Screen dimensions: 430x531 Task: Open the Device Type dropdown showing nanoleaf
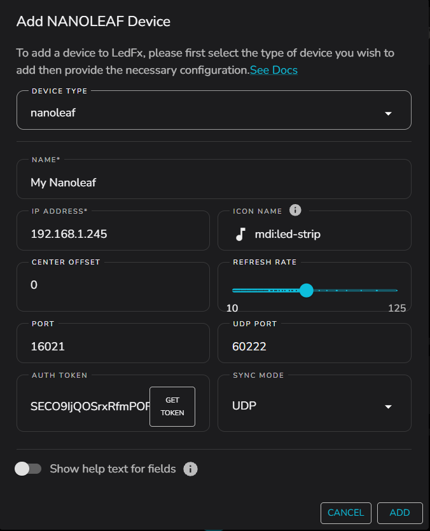214,110
